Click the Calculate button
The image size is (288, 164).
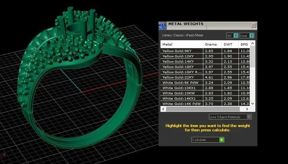click(208, 140)
